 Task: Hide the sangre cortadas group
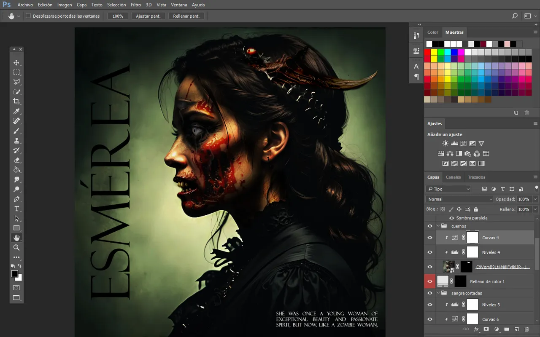coord(430,293)
